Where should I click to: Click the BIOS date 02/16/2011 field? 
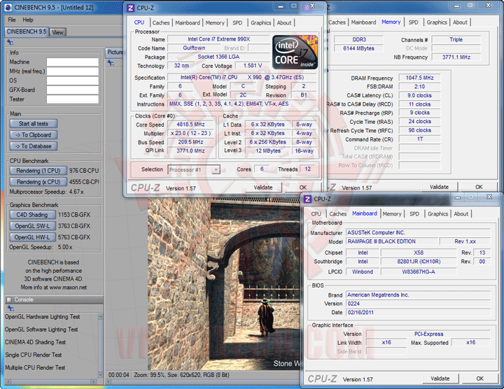(418, 312)
